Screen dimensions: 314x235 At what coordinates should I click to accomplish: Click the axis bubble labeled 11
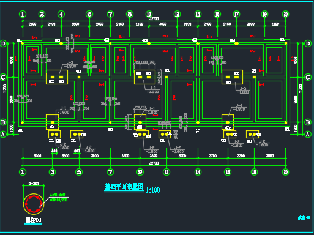(166, 172)
